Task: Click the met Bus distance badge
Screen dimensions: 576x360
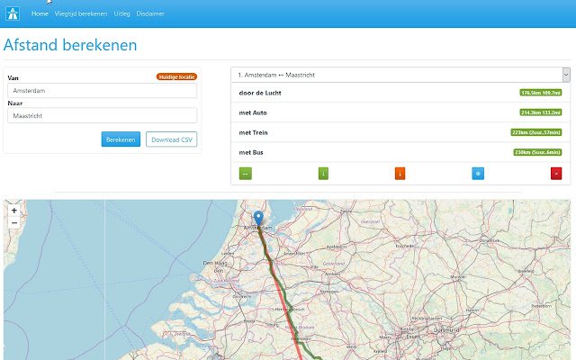Action: point(537,152)
